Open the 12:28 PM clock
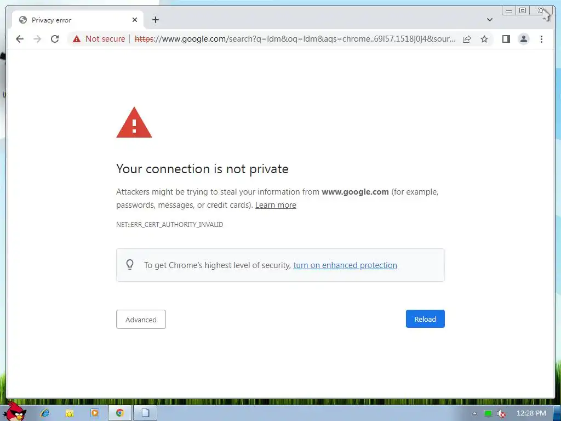Image resolution: width=561 pixels, height=421 pixels. [x=531, y=413]
